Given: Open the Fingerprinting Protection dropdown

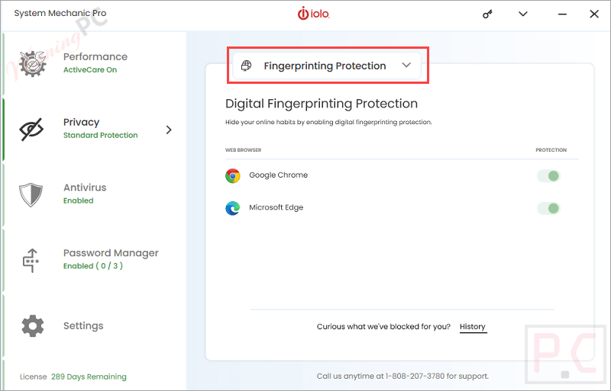Looking at the screenshot, I should point(327,66).
